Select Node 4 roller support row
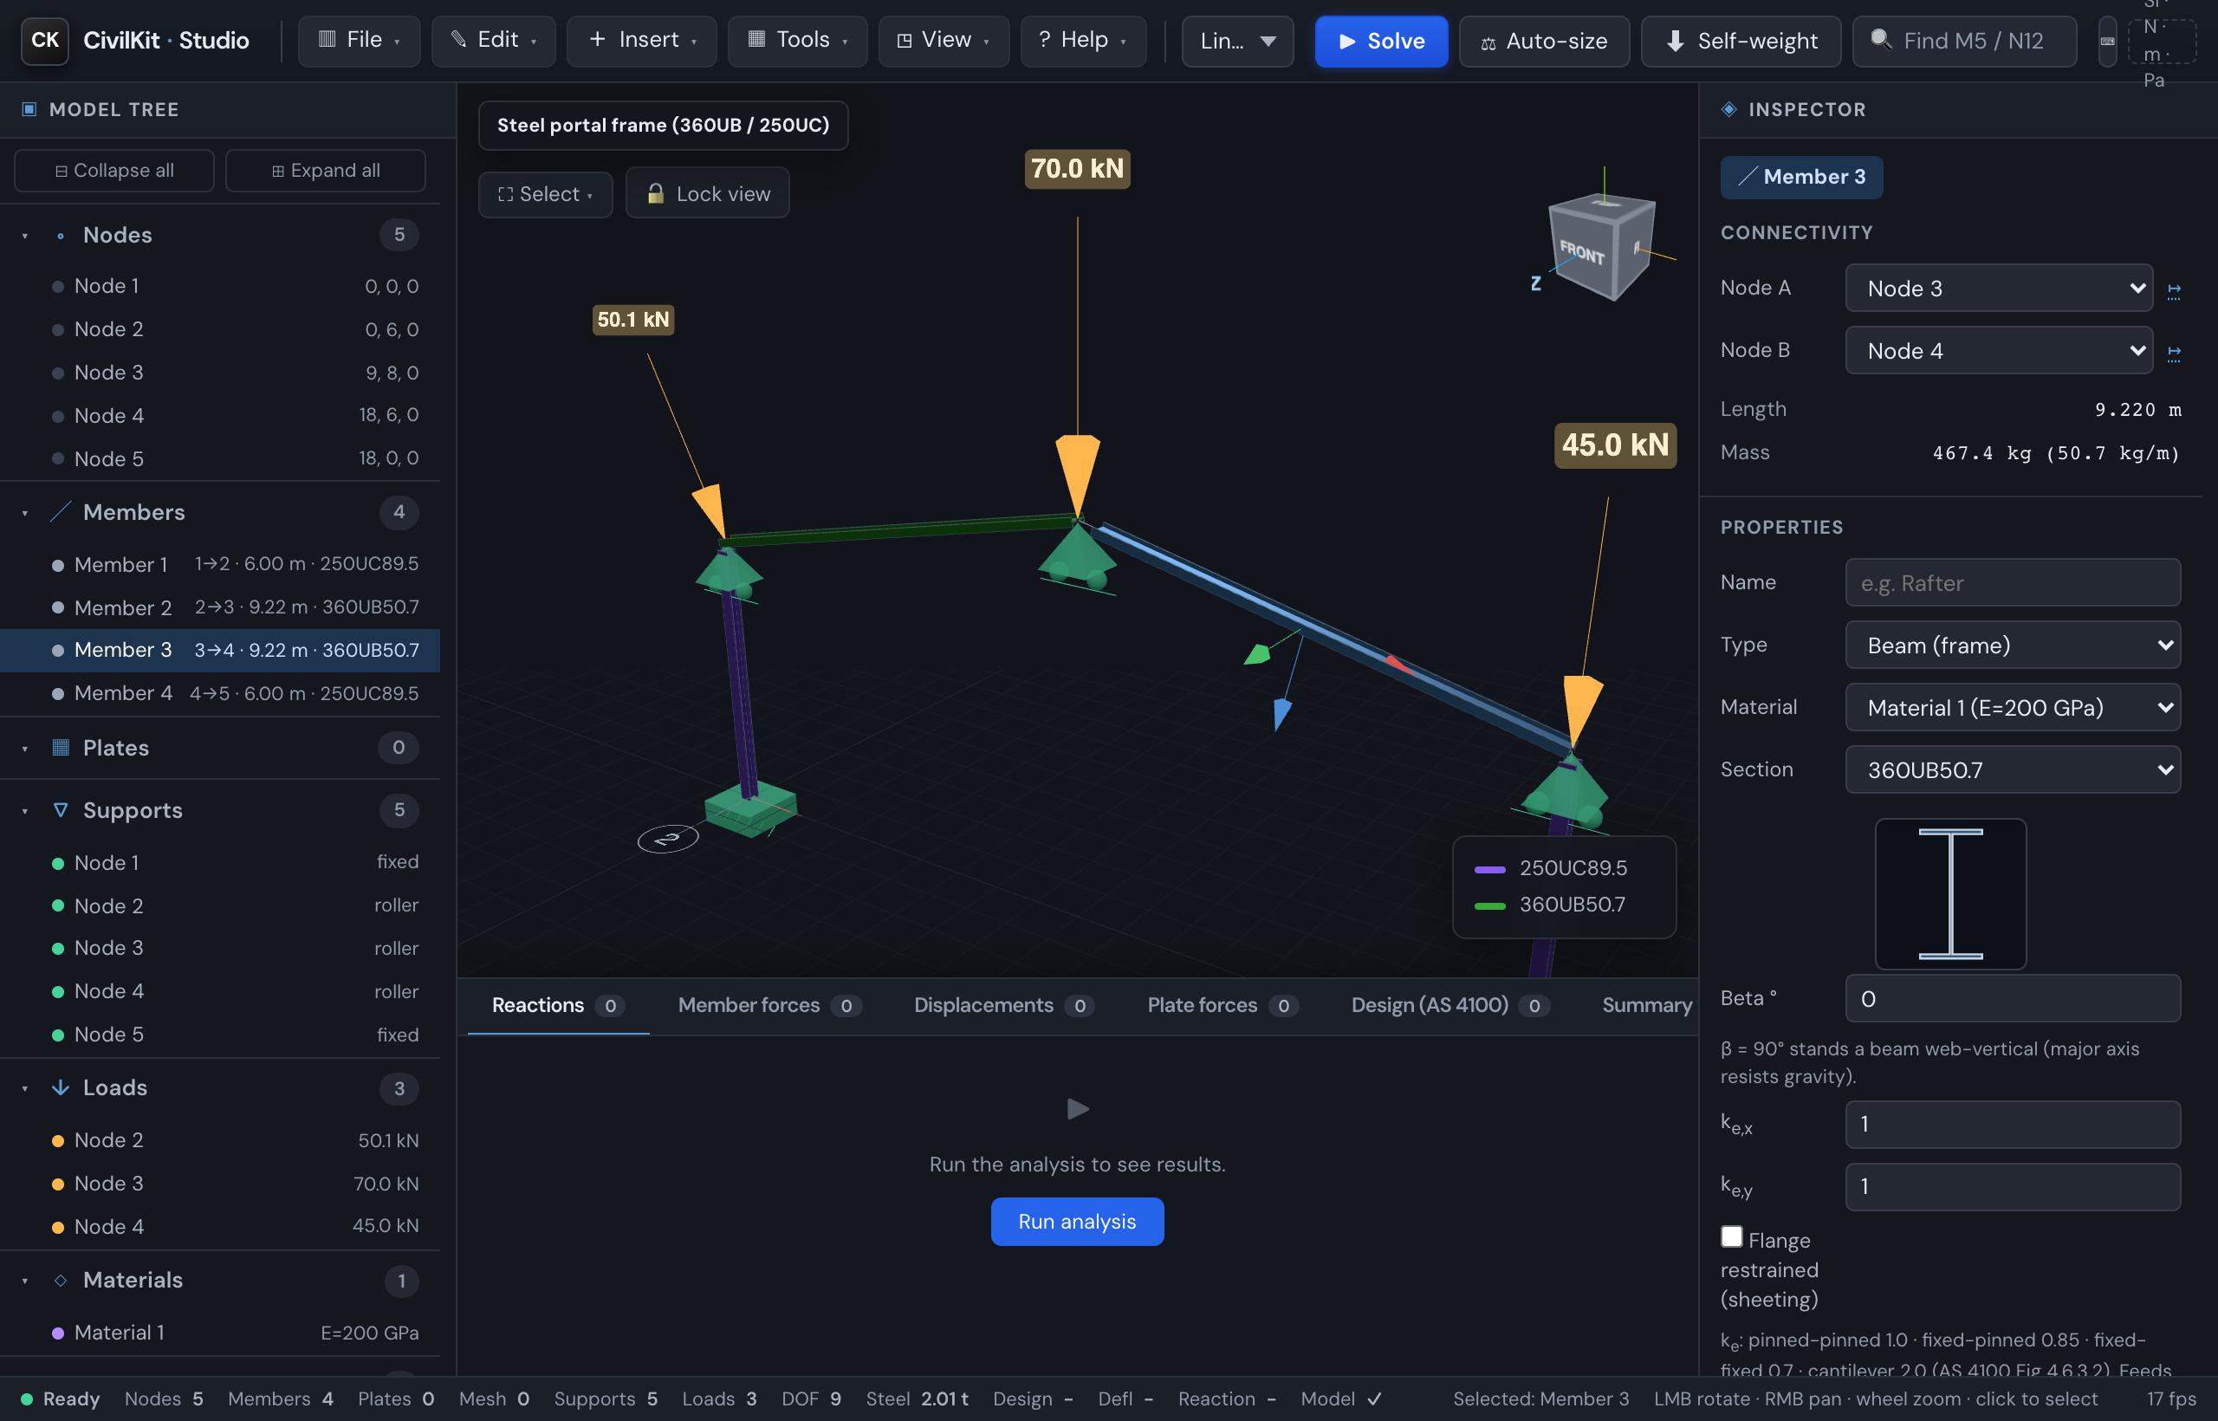 [x=219, y=992]
